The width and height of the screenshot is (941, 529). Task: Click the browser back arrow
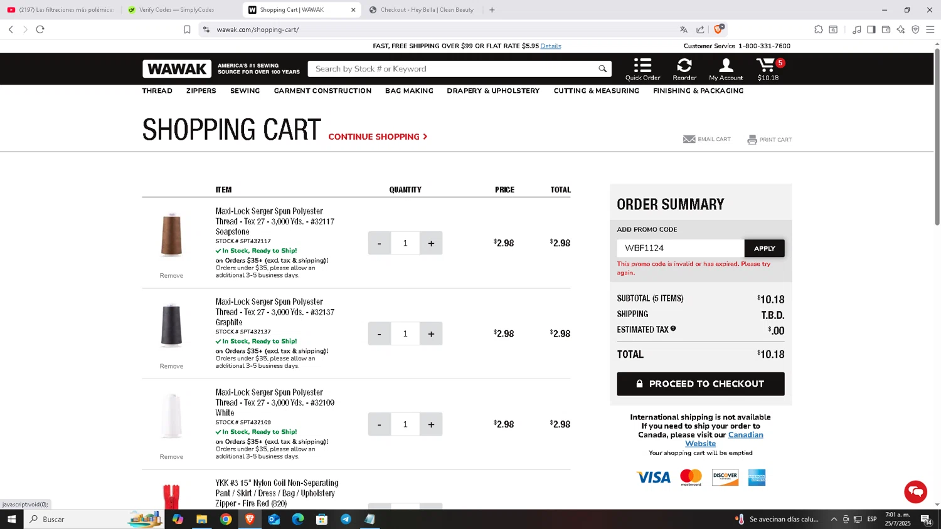pos(11,29)
